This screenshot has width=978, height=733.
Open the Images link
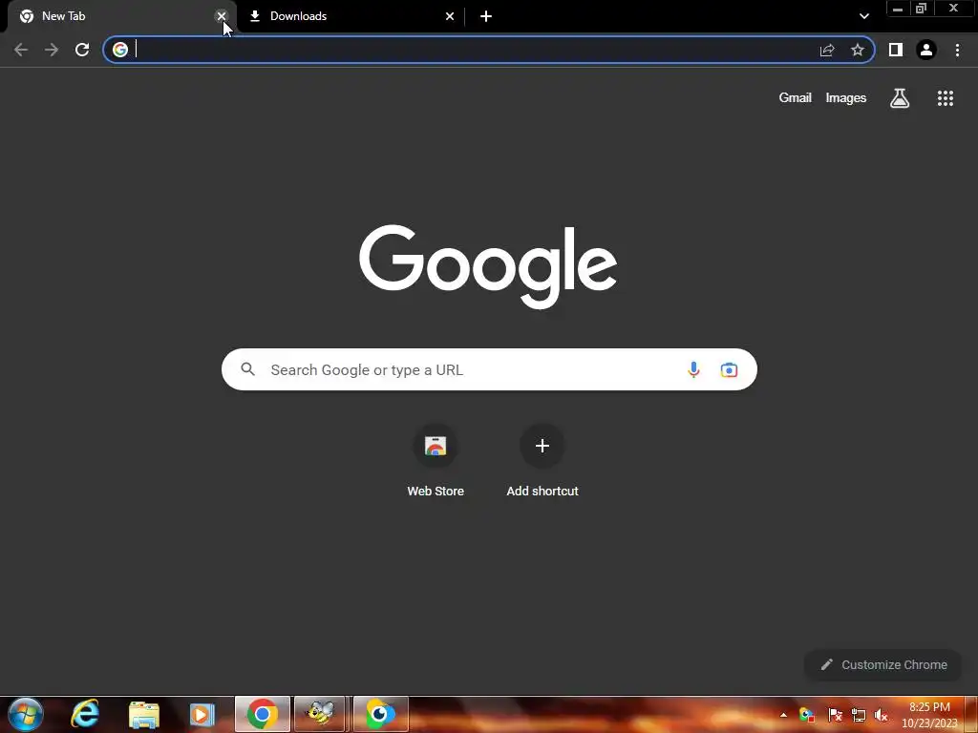[x=846, y=98]
